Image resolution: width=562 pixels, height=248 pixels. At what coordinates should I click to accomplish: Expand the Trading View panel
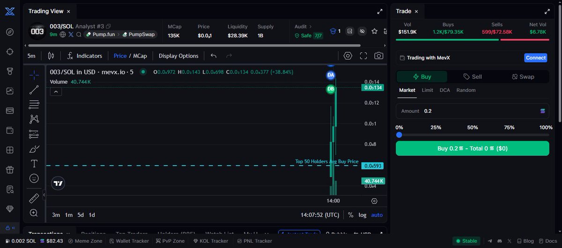(380, 11)
